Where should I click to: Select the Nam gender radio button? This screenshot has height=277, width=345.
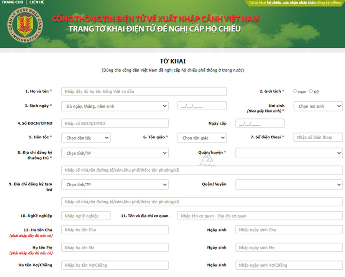(295, 91)
